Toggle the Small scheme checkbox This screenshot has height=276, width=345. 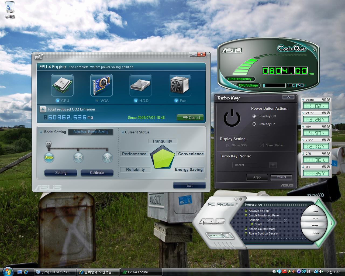coord(252,224)
